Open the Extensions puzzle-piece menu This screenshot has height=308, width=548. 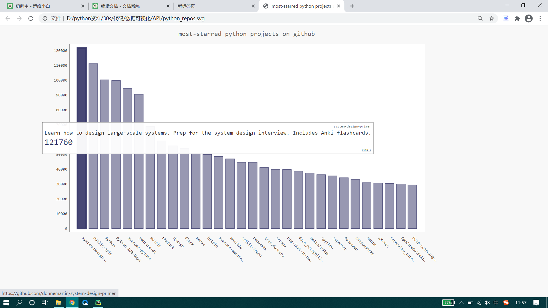pyautogui.click(x=517, y=19)
